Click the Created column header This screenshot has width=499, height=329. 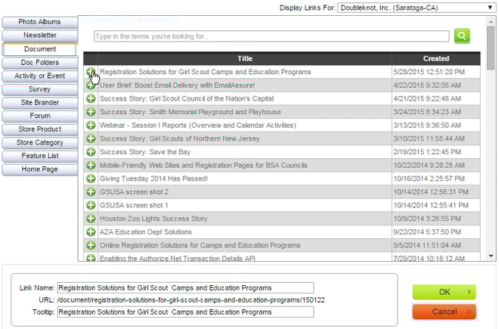click(436, 58)
